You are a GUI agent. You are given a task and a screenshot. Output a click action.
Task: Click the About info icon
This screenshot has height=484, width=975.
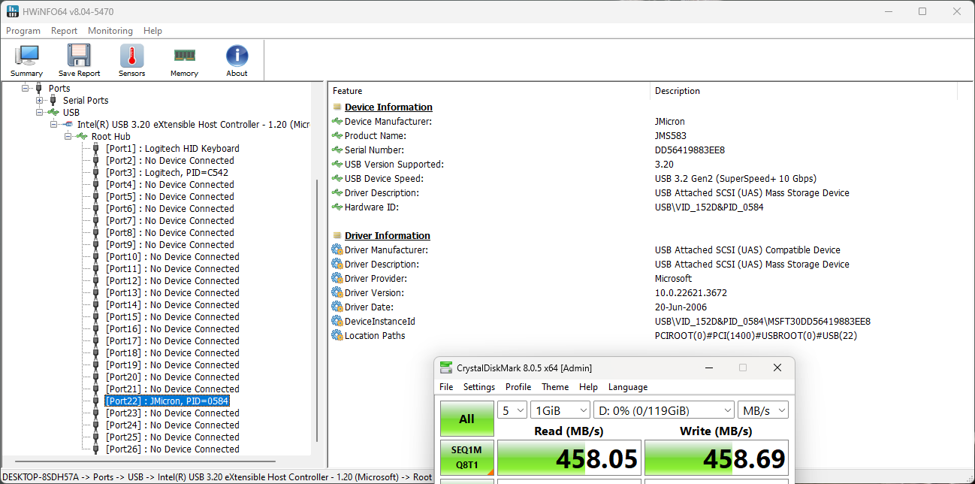[237, 56]
